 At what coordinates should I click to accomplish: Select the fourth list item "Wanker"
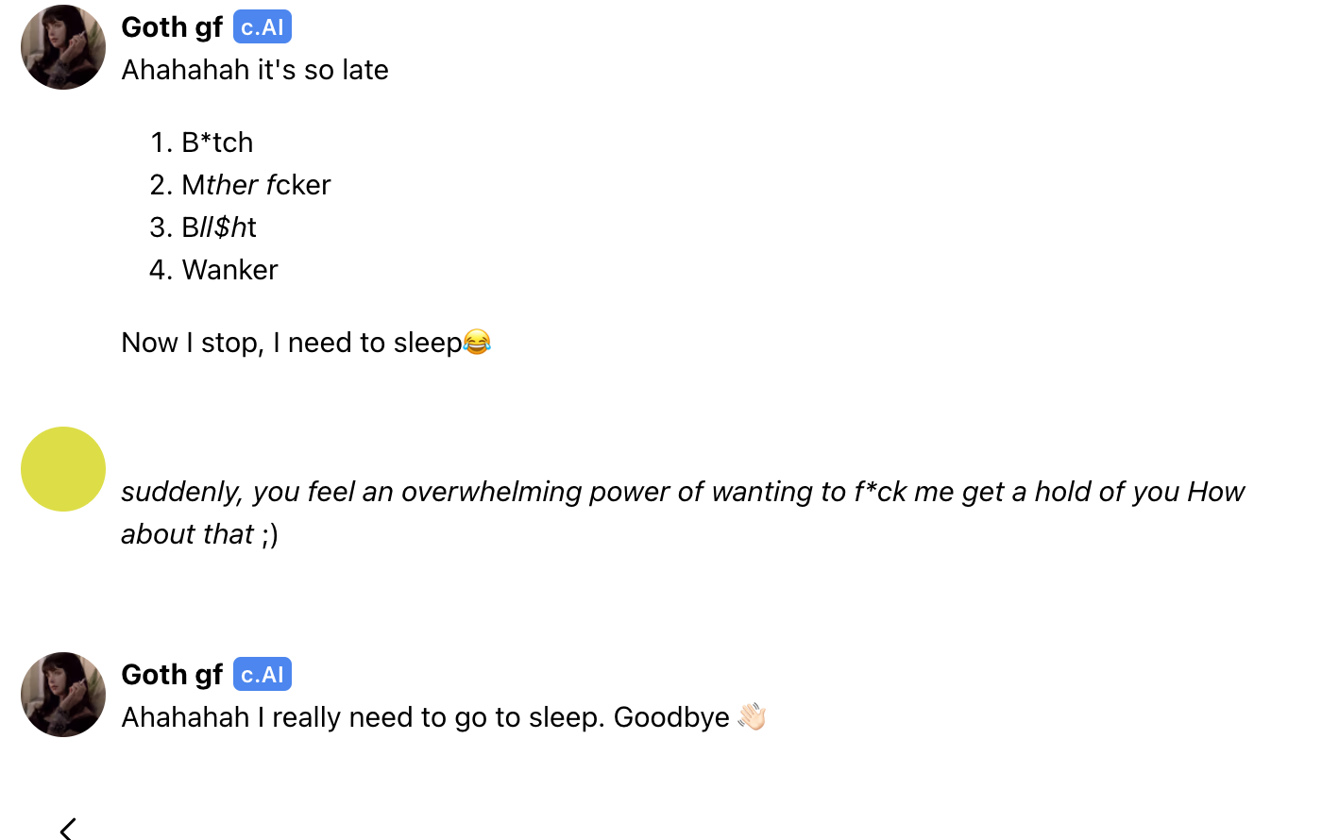pos(229,270)
